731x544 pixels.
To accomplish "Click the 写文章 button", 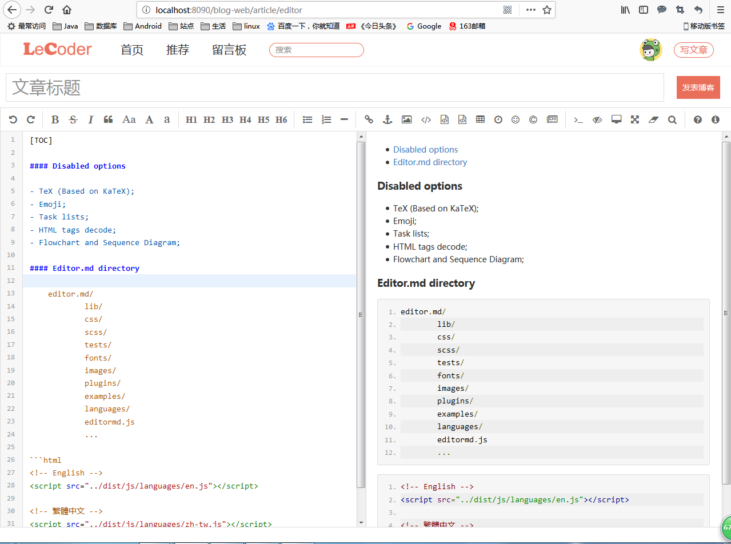I will (694, 50).
